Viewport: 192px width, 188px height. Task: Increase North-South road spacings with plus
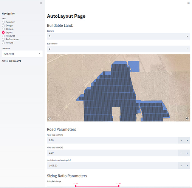(187, 166)
